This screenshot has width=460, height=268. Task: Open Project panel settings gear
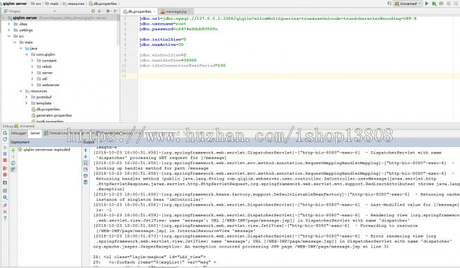[108, 11]
